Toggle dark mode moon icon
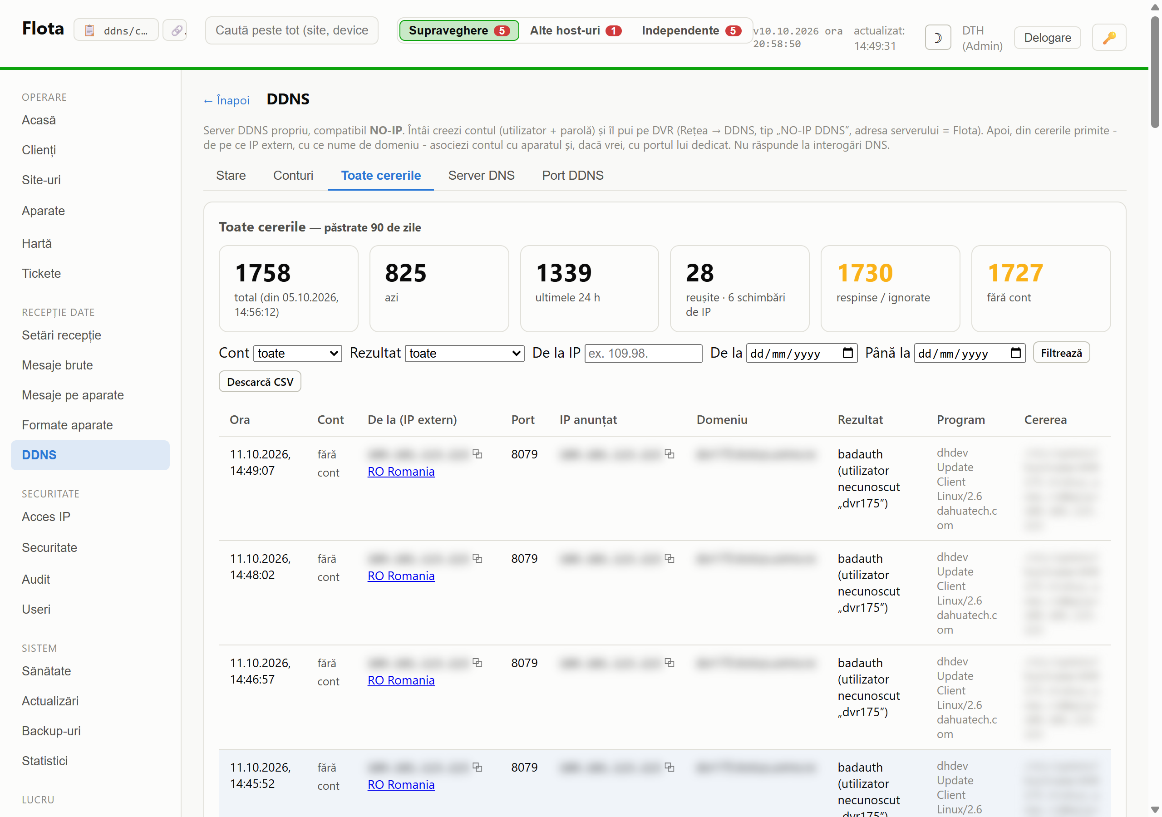1162x817 pixels. pyautogui.click(x=937, y=38)
